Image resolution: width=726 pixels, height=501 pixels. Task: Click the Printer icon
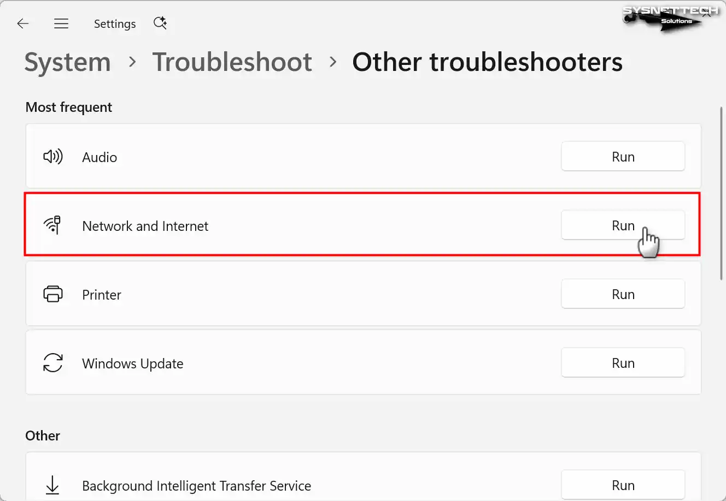[x=53, y=294]
